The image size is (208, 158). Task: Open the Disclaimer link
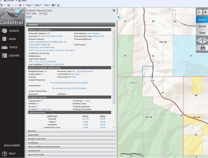click(12, 146)
